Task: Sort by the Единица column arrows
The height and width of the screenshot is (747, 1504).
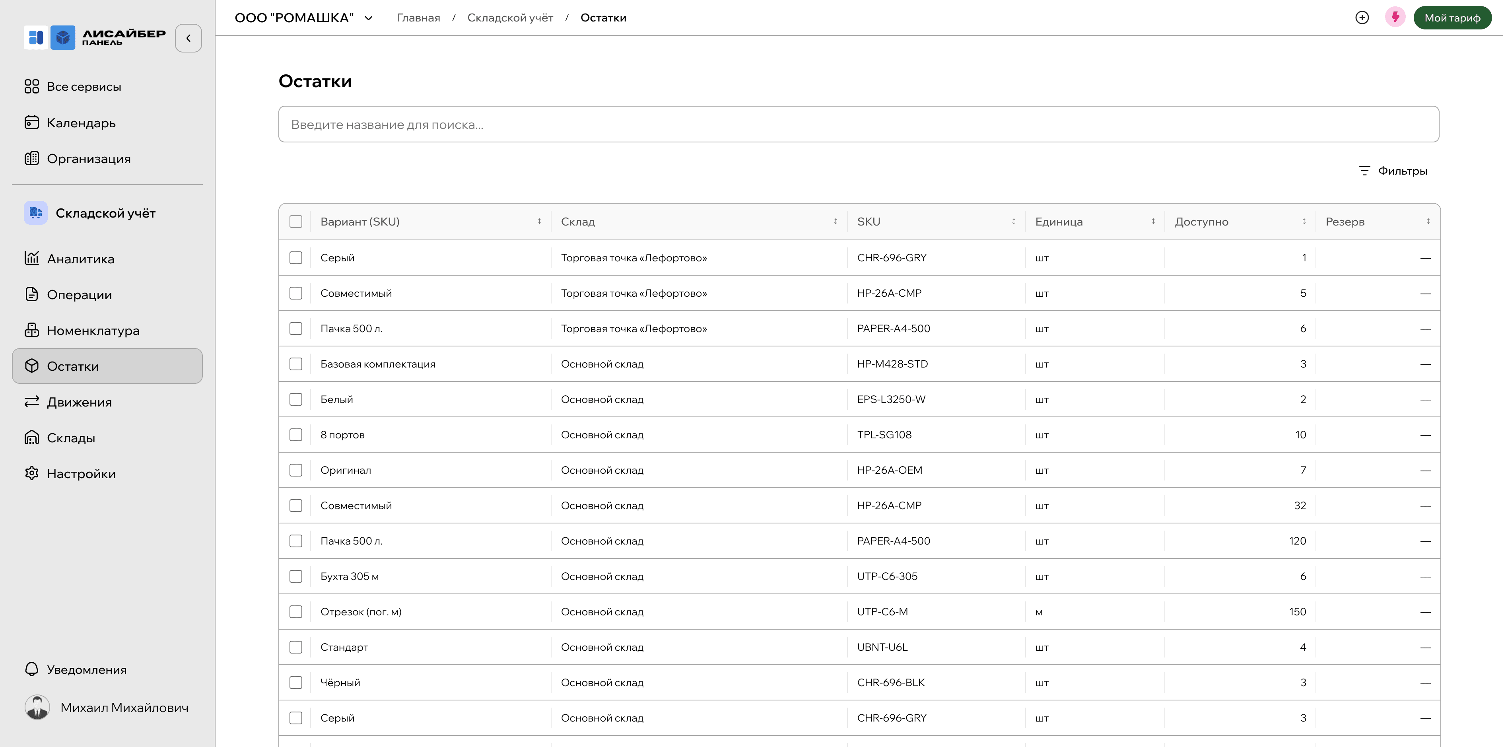Action: click(1153, 221)
